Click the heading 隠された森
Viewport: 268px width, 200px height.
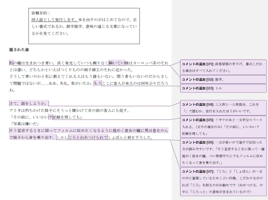click(19, 50)
